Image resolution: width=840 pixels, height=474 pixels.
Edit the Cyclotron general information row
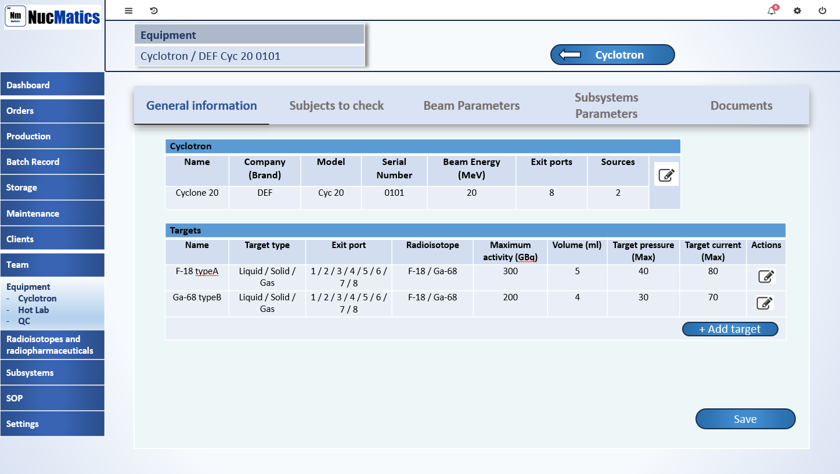click(x=666, y=174)
